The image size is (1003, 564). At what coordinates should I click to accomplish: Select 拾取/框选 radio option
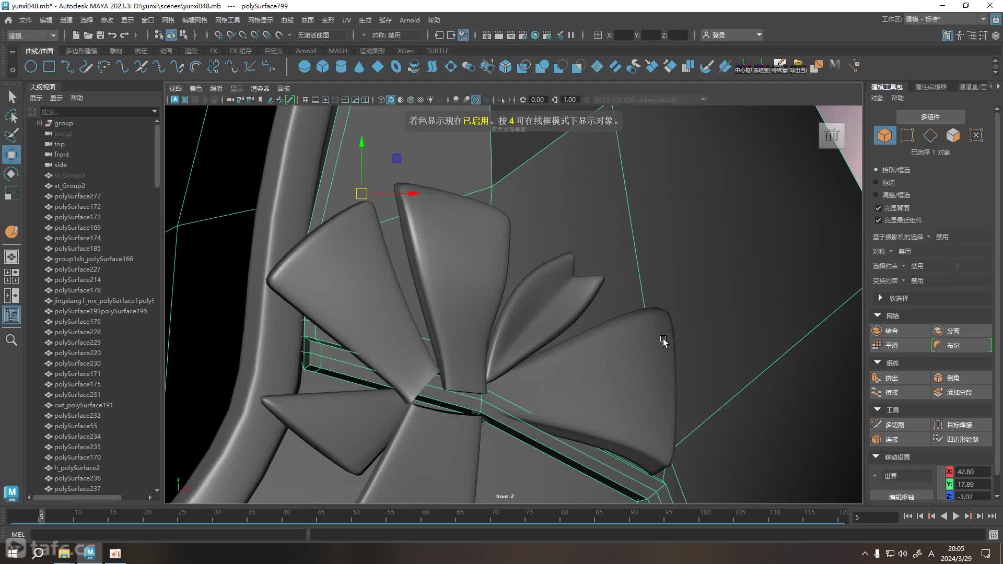click(876, 170)
